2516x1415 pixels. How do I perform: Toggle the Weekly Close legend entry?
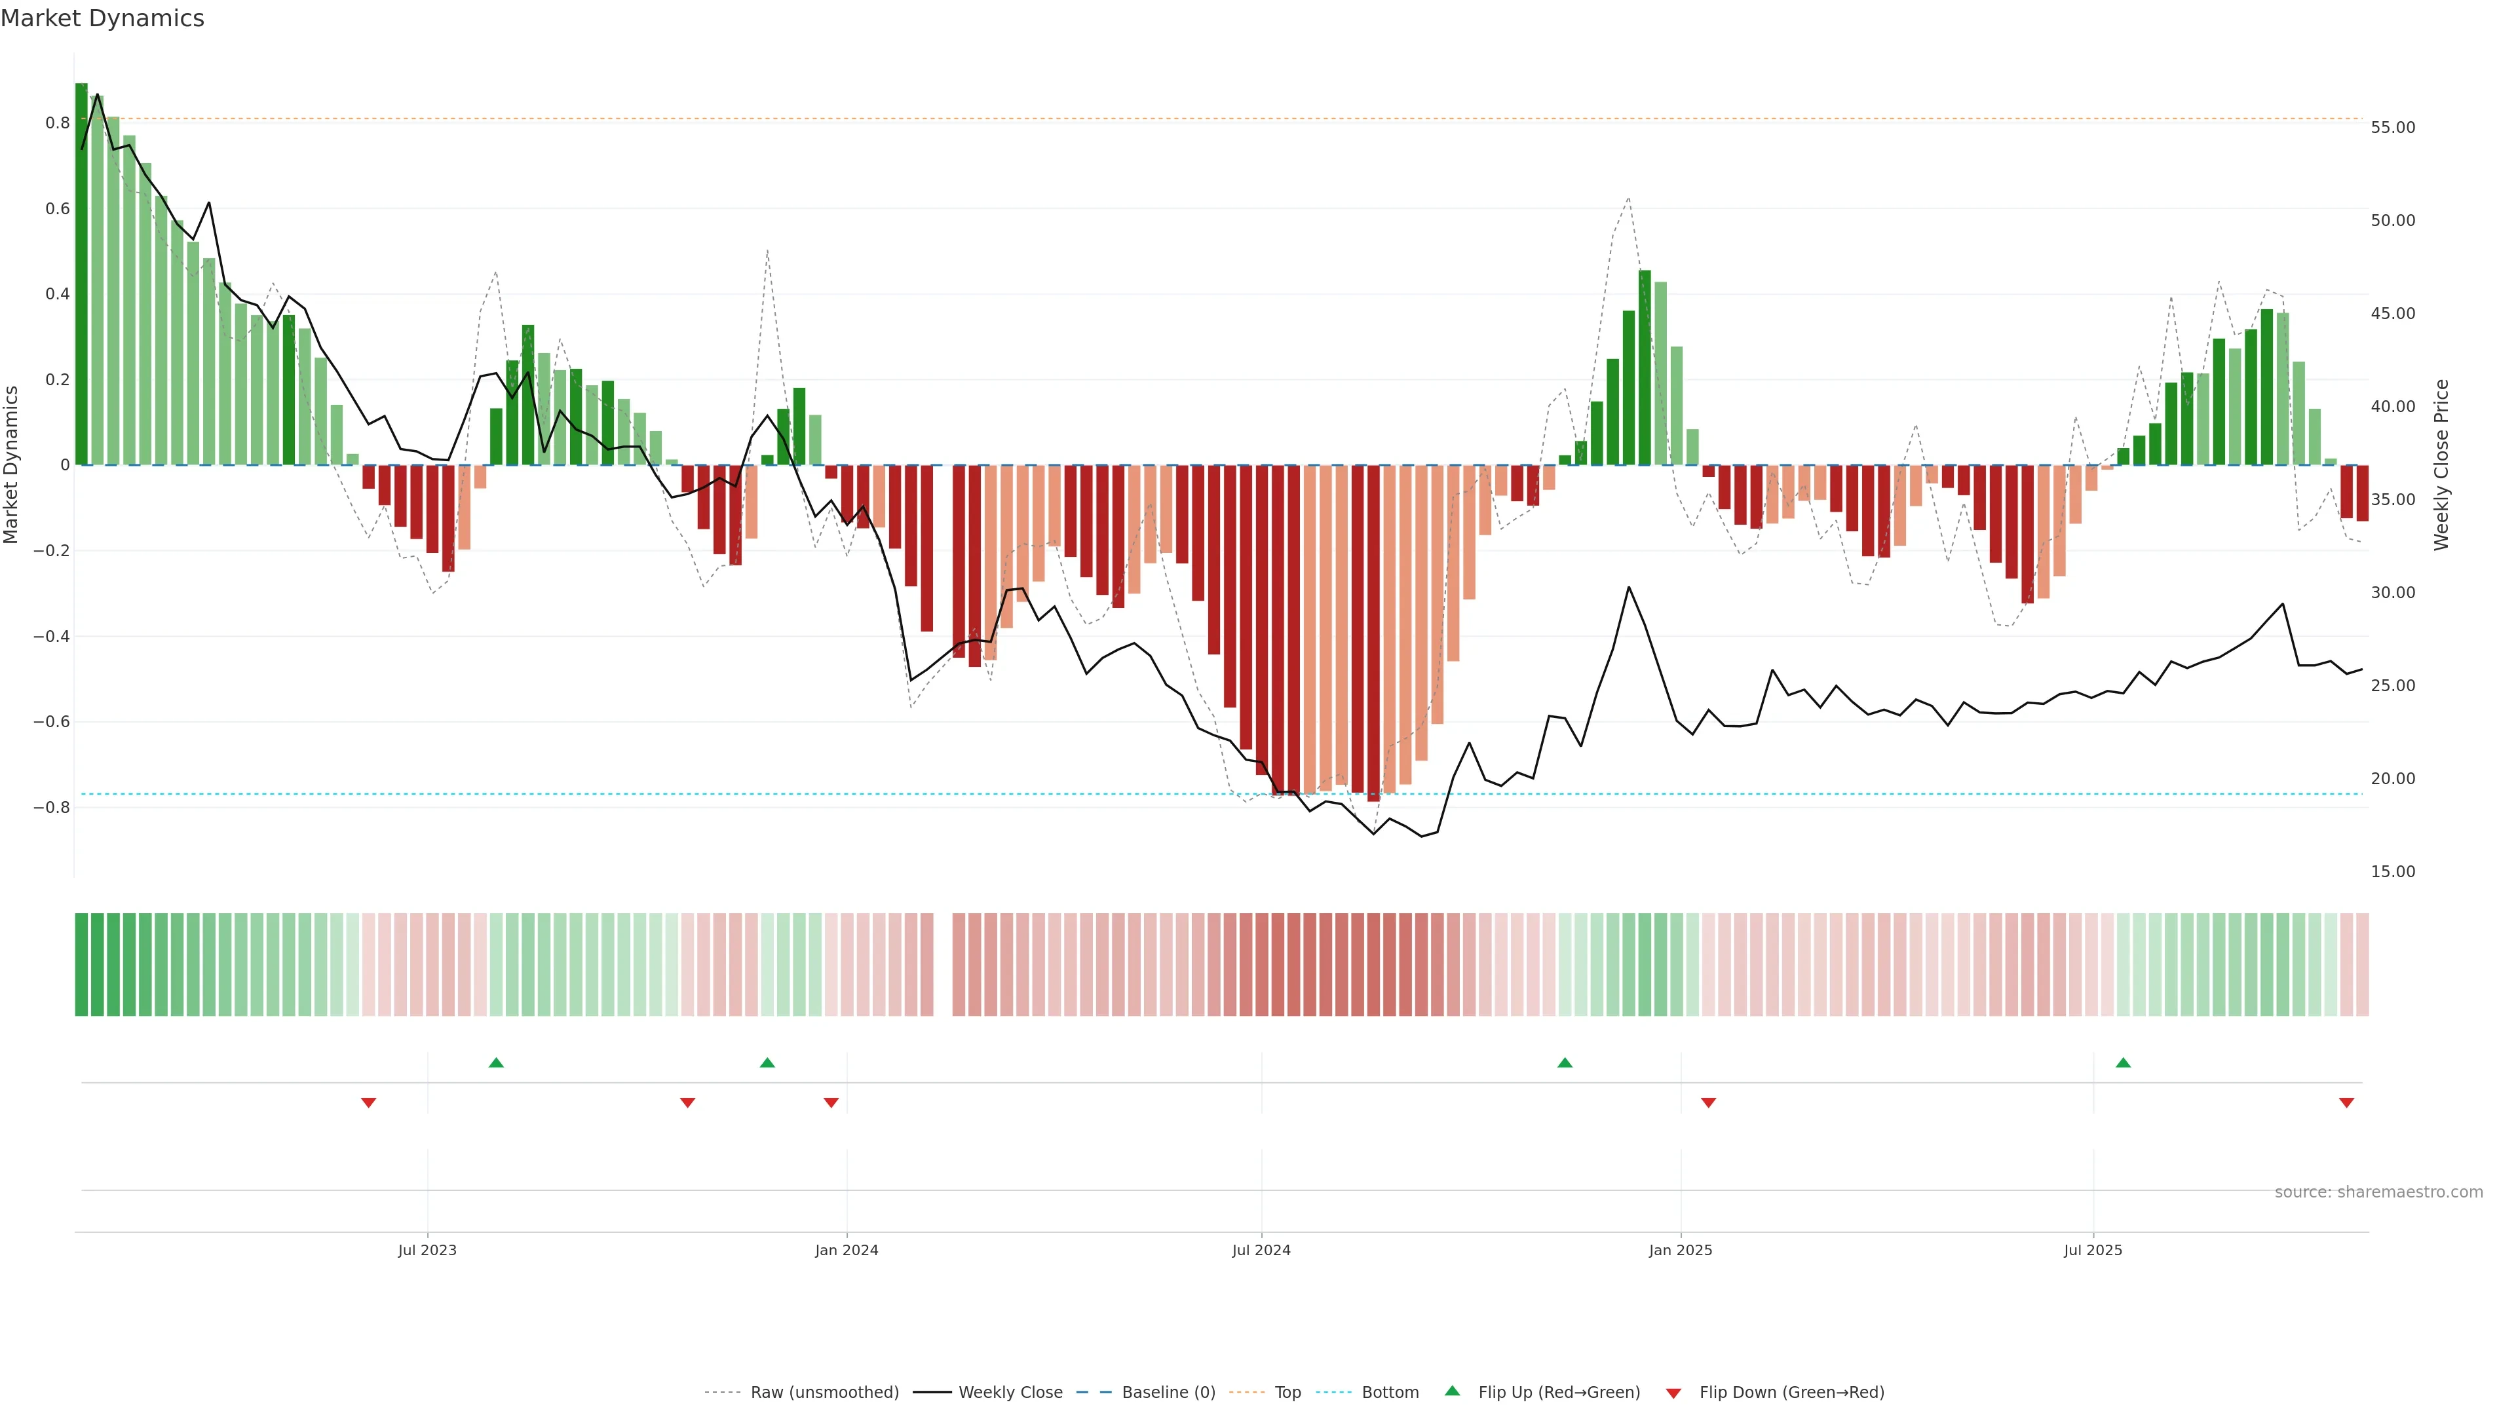pyautogui.click(x=1010, y=1393)
